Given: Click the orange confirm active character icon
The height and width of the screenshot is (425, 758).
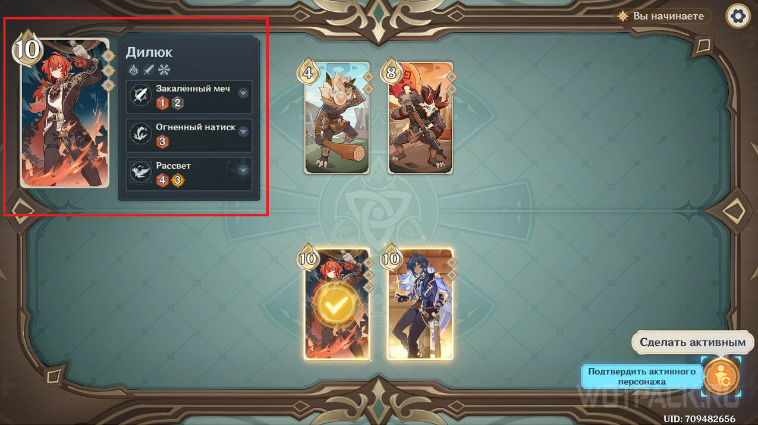Looking at the screenshot, I should click(x=721, y=376).
